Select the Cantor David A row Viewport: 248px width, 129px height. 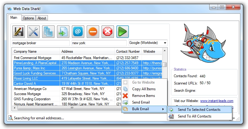[67, 84]
